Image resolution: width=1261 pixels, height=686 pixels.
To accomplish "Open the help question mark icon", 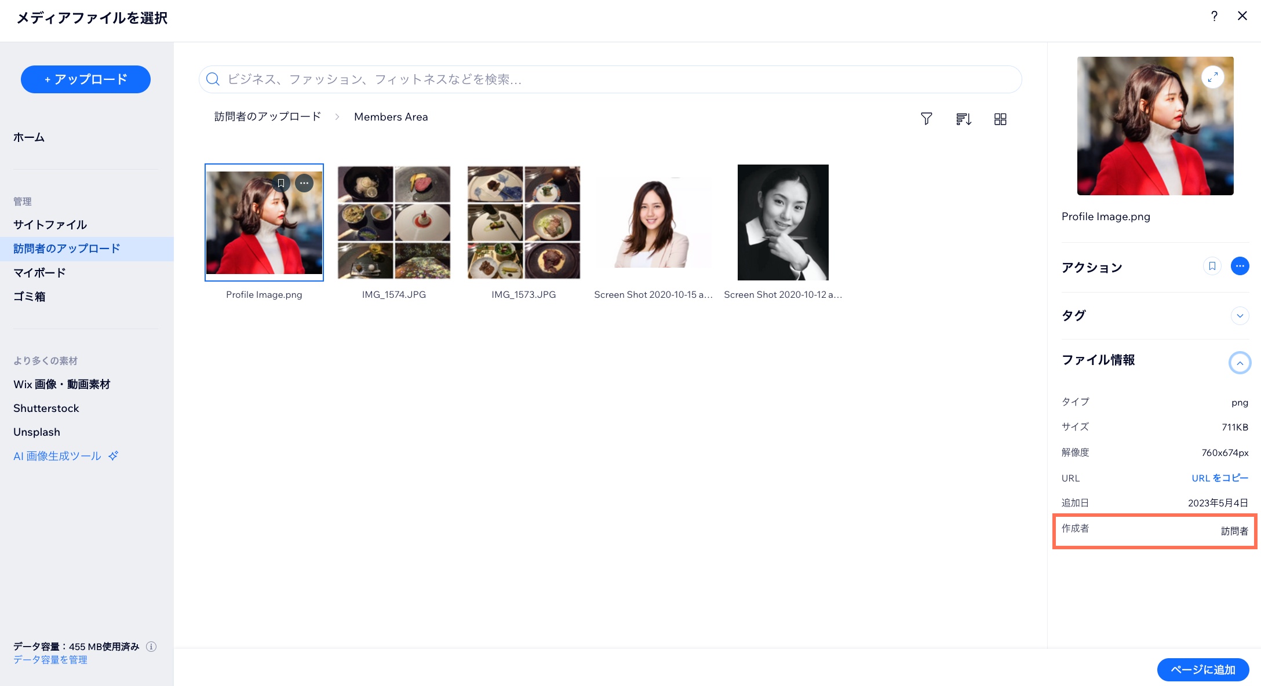I will click(1214, 16).
